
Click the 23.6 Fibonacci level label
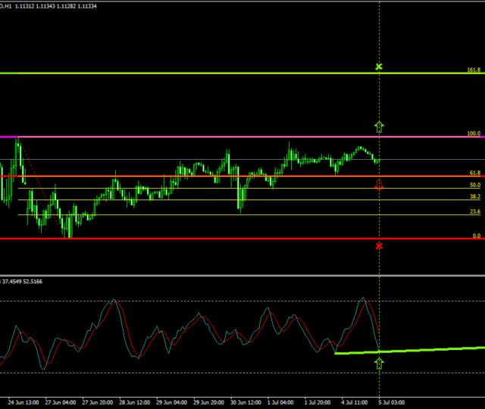point(475,211)
